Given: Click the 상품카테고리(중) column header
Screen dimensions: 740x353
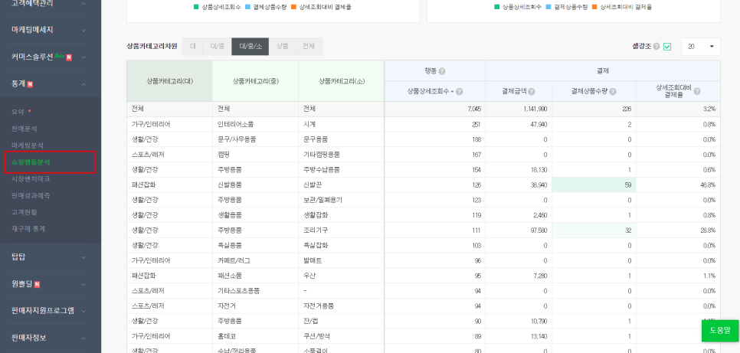Looking at the screenshot, I should pos(255,80).
